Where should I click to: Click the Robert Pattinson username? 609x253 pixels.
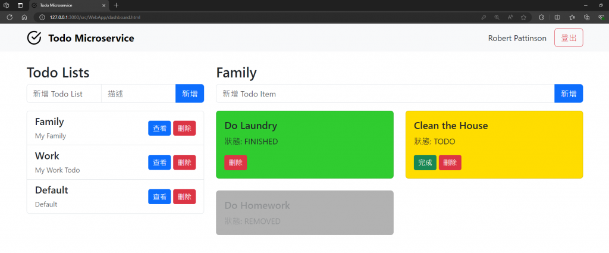(x=517, y=38)
